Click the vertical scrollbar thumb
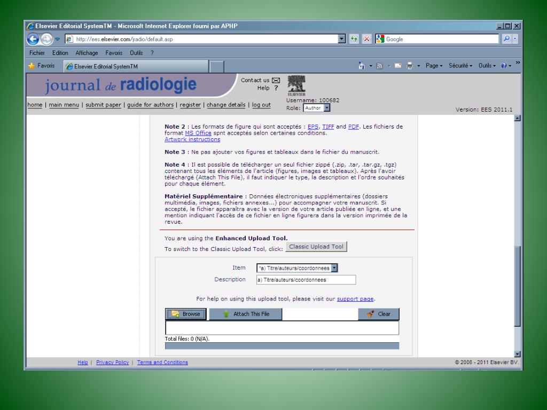The height and width of the screenshot is (410, 547). (x=517, y=286)
